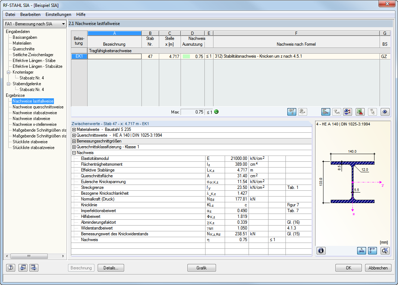Select Effektive Längen - Stäbe
This screenshot has width=398, height=285.
point(34,61)
